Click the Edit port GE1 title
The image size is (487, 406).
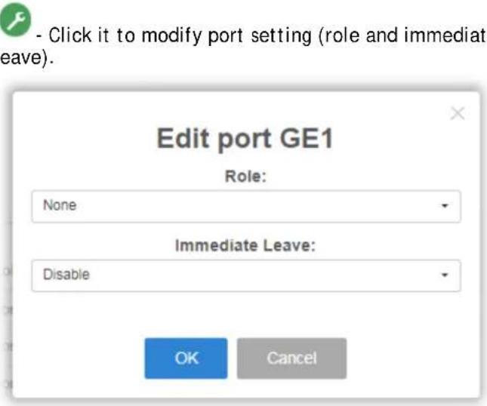245,139
